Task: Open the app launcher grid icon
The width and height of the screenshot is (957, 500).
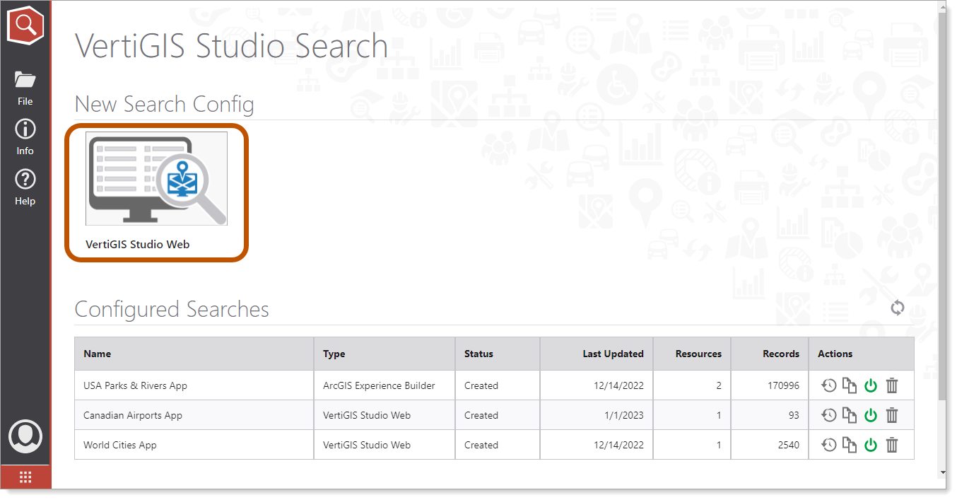Action: pos(25,477)
